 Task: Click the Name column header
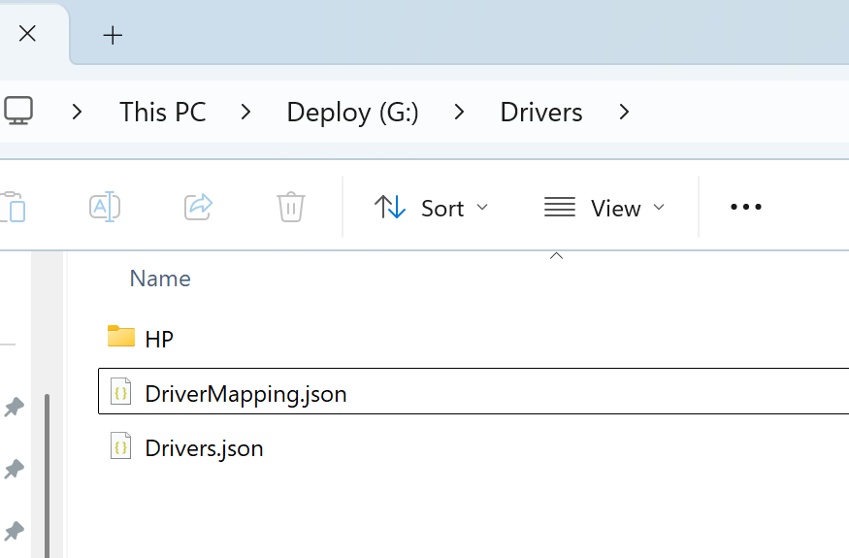click(x=160, y=279)
